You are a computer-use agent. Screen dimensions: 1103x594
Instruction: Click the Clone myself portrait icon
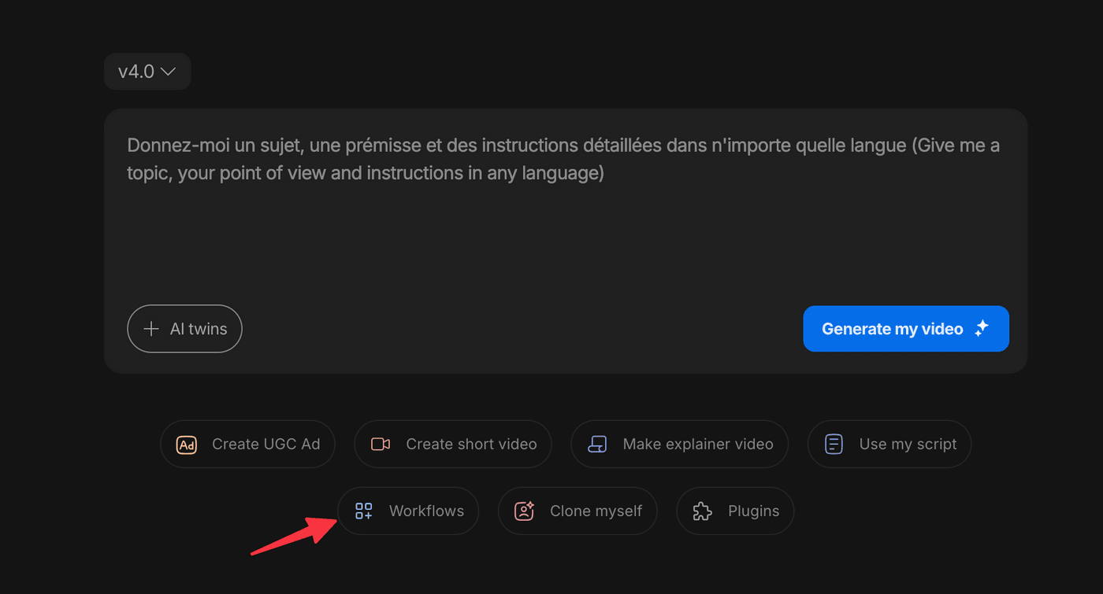(x=524, y=511)
